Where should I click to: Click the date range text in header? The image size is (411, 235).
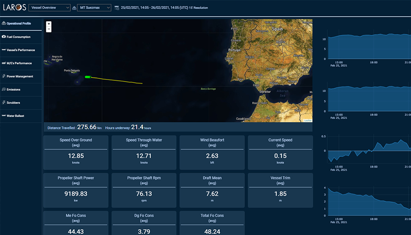click(x=164, y=8)
